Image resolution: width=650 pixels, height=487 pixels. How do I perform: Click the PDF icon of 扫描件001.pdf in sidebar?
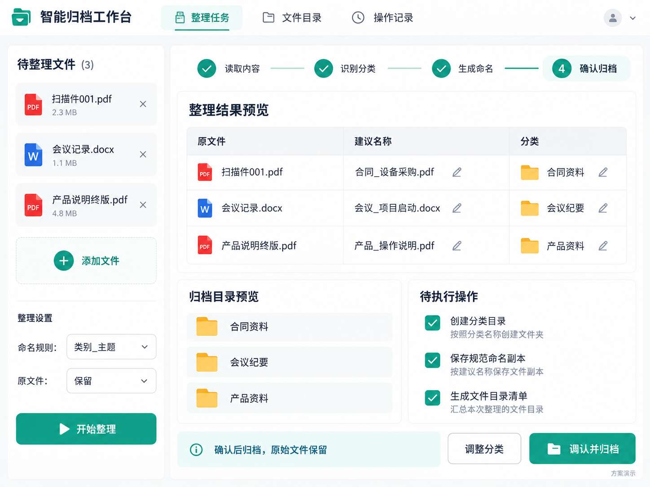pos(33,104)
